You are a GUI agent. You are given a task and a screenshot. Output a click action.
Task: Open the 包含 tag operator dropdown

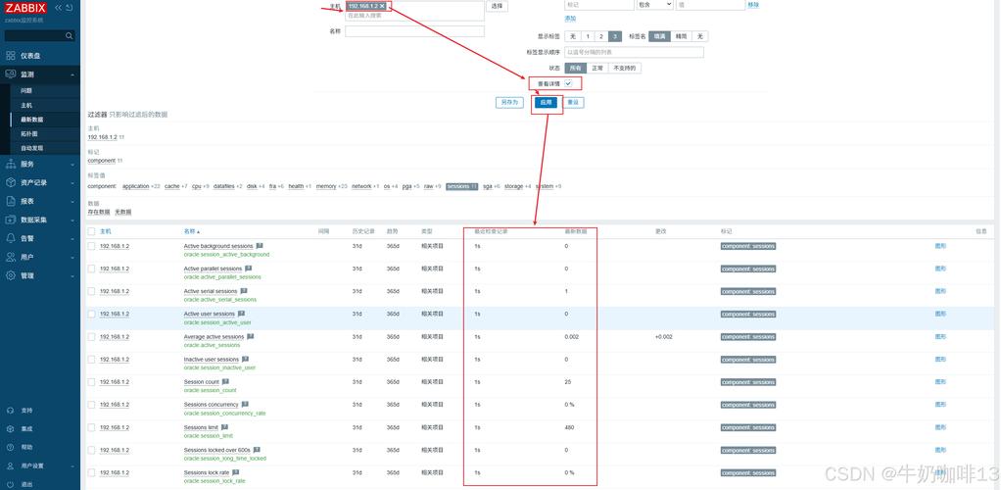(x=654, y=5)
